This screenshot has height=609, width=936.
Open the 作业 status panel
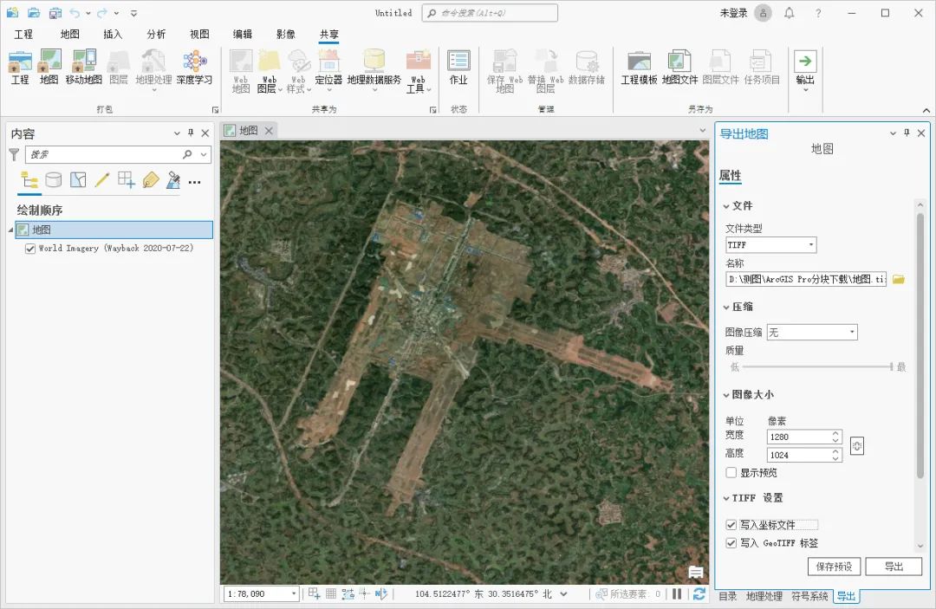(x=458, y=69)
